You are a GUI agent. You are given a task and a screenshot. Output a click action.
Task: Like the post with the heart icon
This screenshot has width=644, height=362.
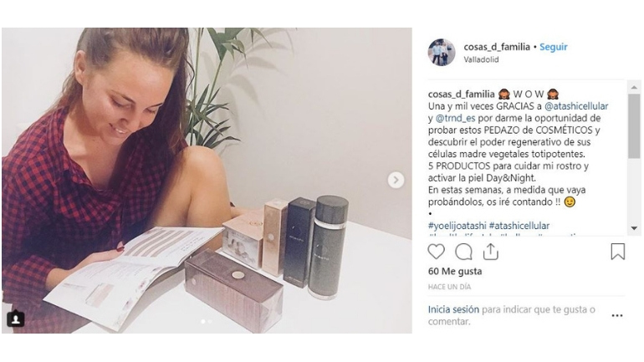tap(436, 252)
